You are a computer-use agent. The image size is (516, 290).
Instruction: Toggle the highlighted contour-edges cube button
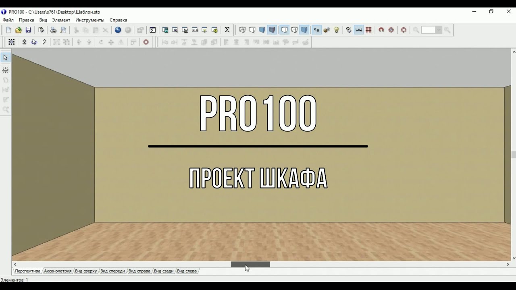tap(285, 30)
